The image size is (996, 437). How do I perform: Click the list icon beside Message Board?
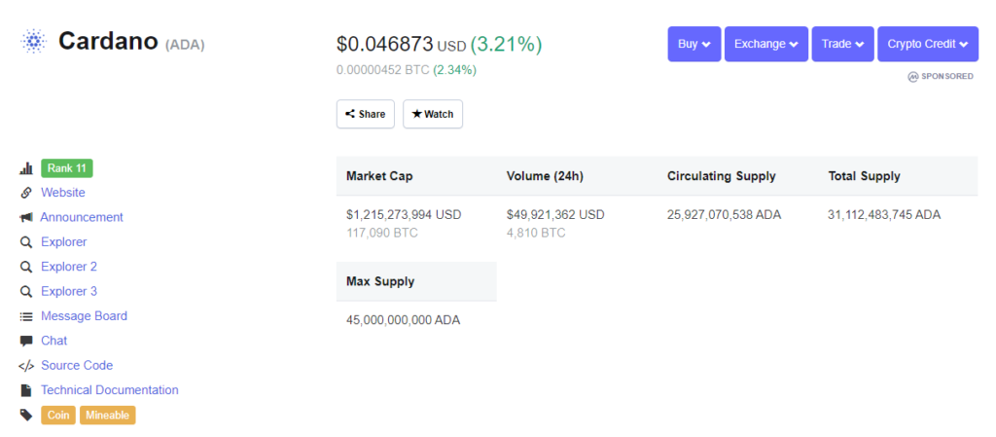point(26,315)
